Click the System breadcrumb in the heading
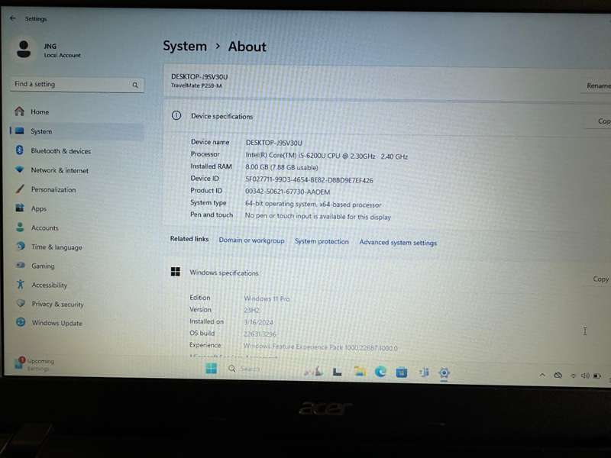This screenshot has height=458, width=611. pos(185,46)
